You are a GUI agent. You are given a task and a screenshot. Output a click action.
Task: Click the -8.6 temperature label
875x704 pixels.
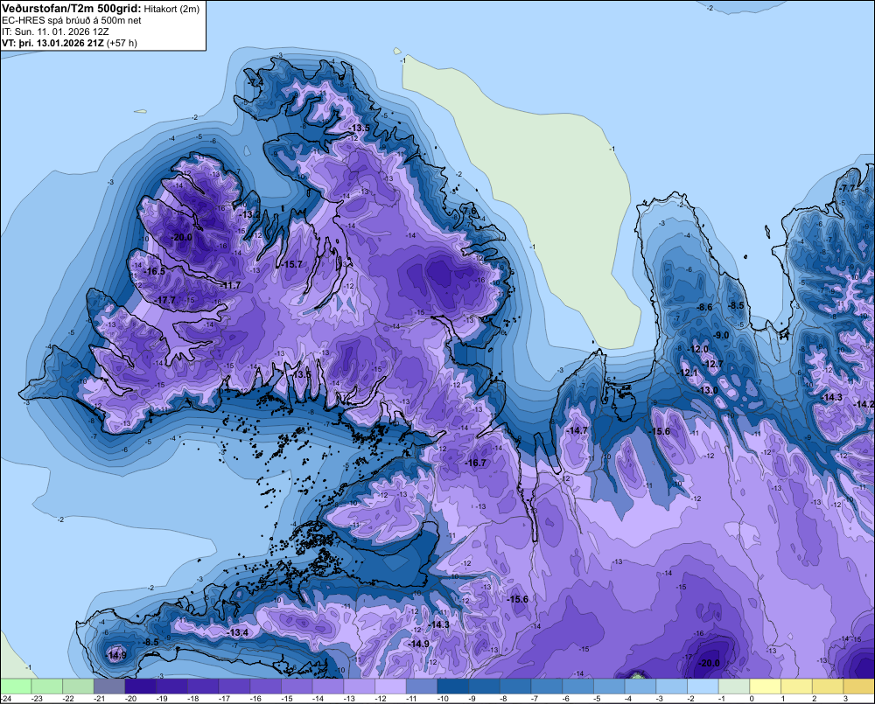coord(704,307)
